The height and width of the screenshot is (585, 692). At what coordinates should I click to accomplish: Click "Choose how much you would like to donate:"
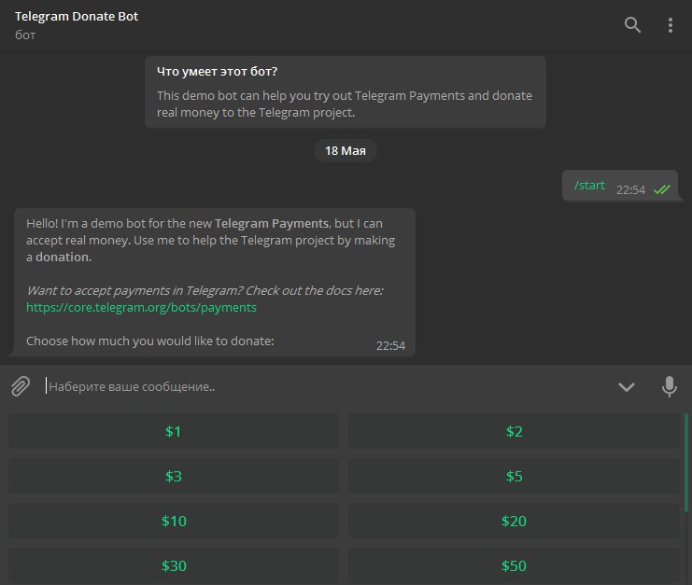click(x=150, y=341)
